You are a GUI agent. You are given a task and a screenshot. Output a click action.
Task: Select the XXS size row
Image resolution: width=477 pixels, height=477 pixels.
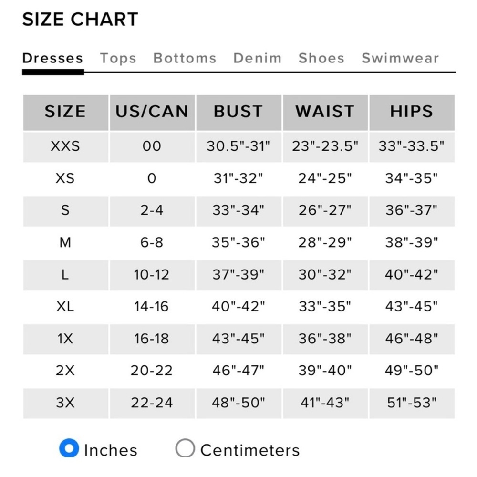point(239,146)
